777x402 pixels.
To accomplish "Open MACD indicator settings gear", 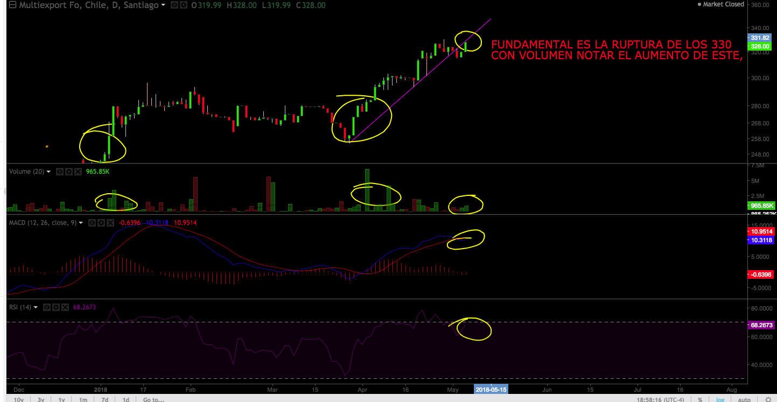I will point(101,223).
